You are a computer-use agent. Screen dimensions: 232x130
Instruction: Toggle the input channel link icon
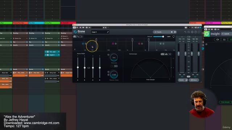pyautogui.click(x=182, y=77)
